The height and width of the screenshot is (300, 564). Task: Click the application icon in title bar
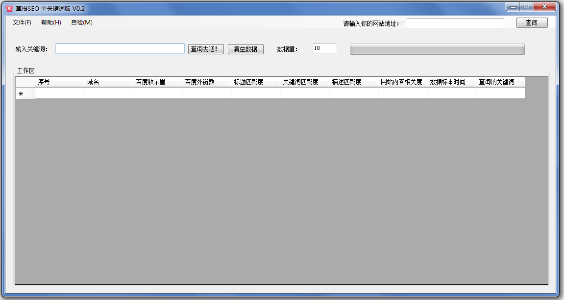click(x=10, y=9)
